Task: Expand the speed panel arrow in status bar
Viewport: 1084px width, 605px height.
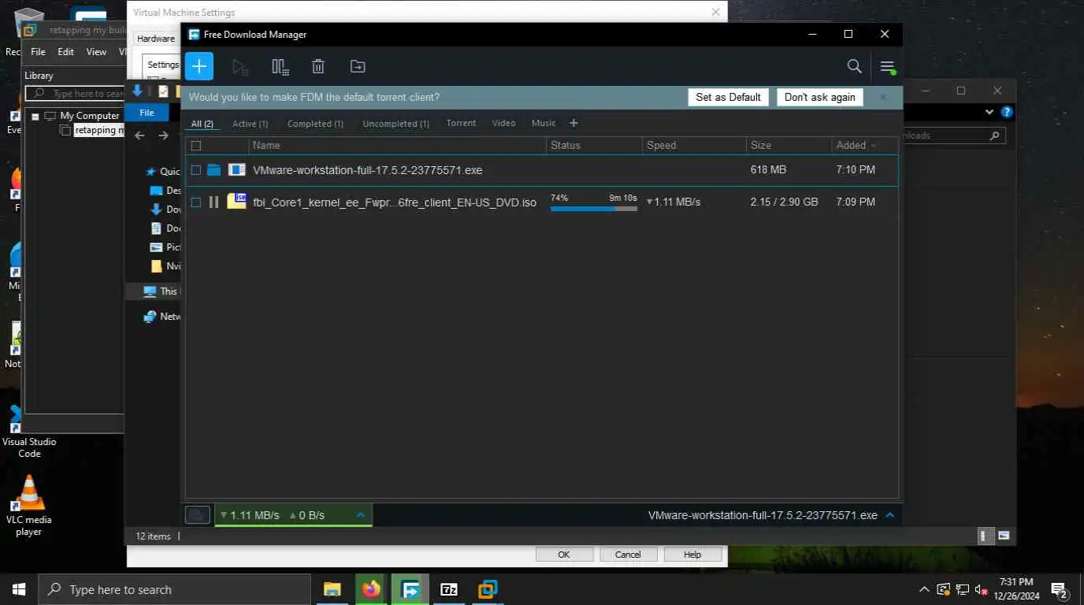Action: pos(360,515)
